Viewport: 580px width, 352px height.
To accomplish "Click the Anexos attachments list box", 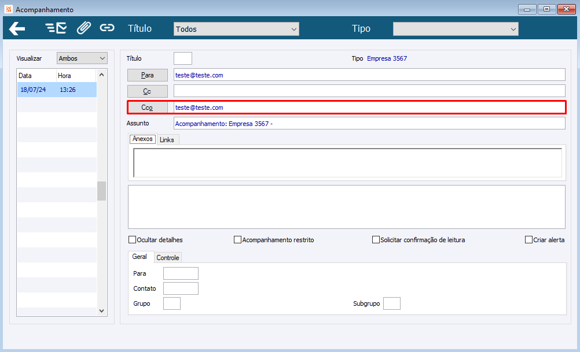I will (347, 163).
